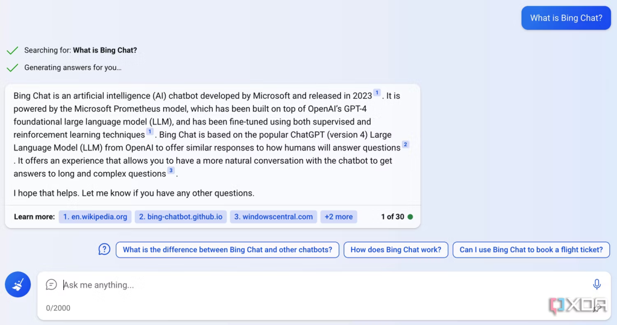Click the green checkmark beside Searching for
Screen dimensions: 617x325
click(13, 51)
